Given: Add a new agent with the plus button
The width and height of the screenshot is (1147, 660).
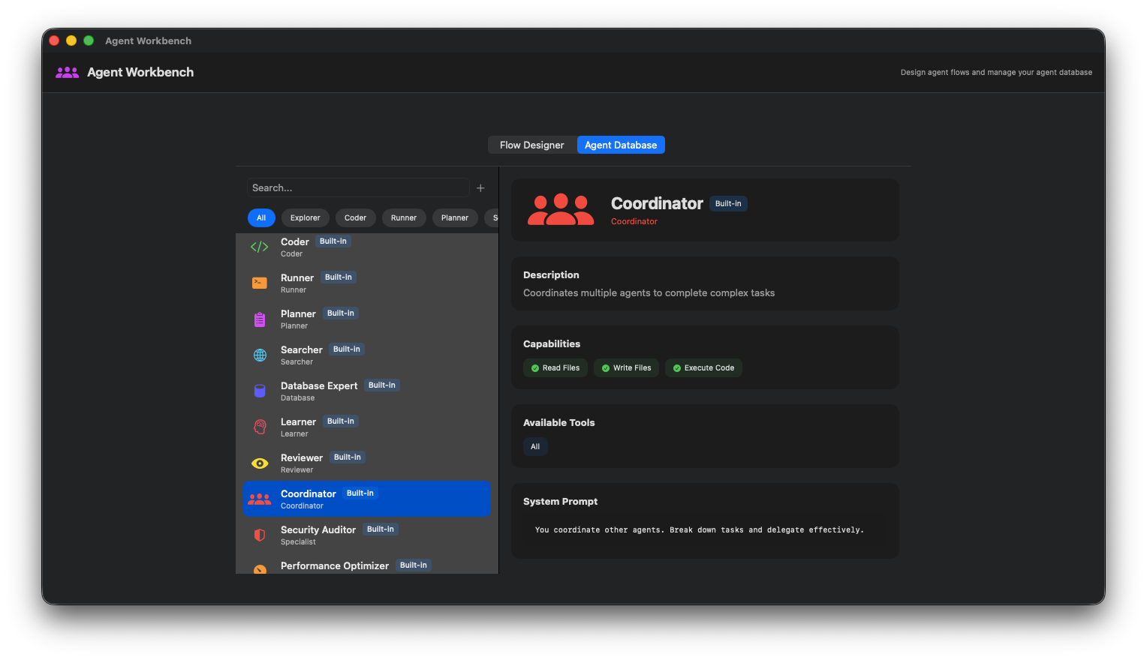Looking at the screenshot, I should pyautogui.click(x=480, y=187).
